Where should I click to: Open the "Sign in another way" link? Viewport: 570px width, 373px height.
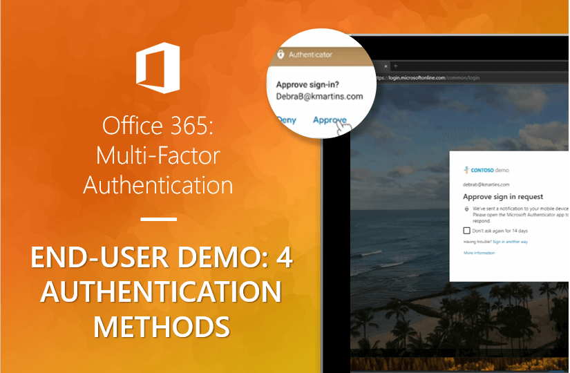[x=510, y=242]
